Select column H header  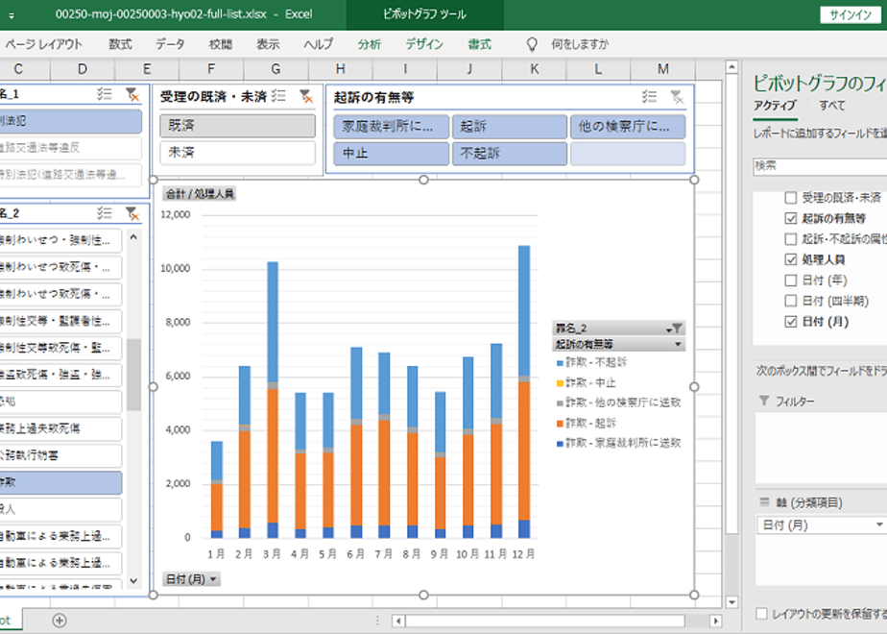(x=341, y=69)
